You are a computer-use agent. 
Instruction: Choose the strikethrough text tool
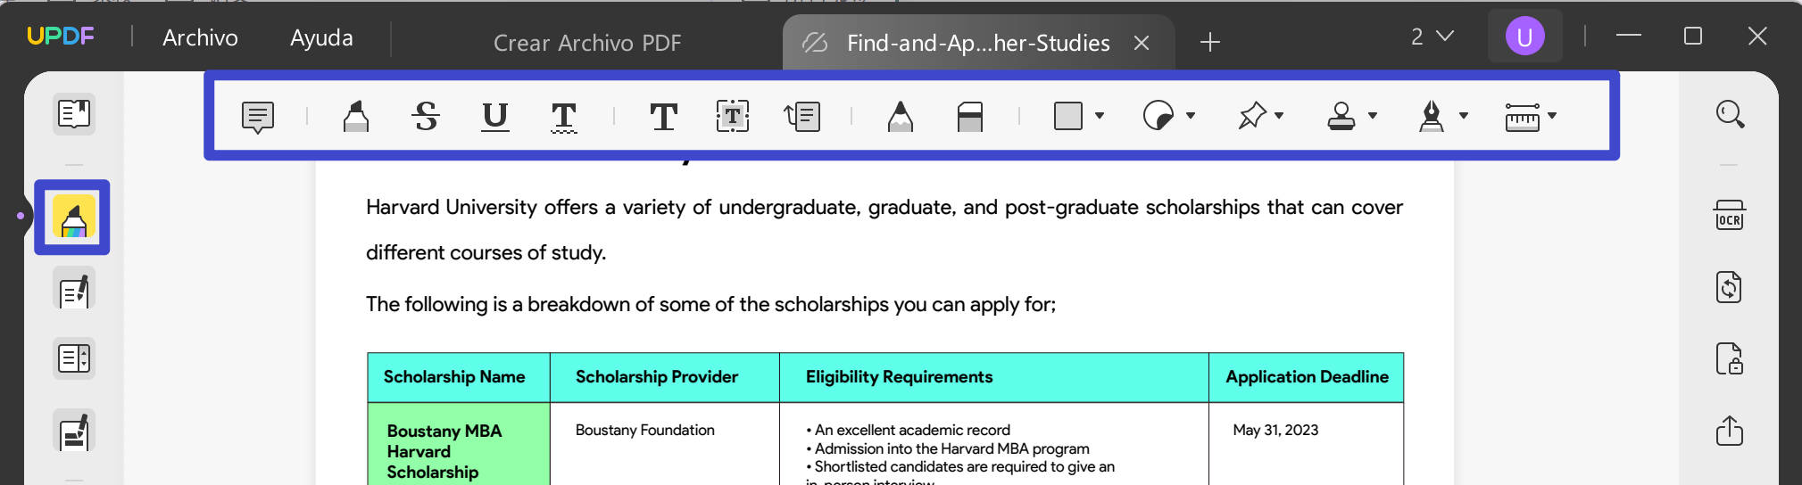pos(426,117)
